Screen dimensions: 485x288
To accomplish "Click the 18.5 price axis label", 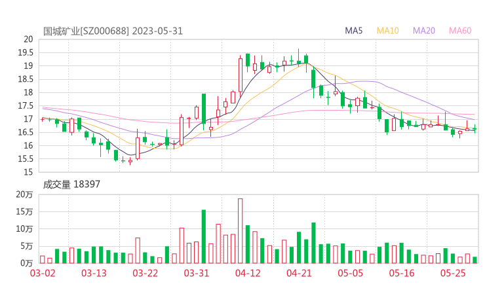I will [26, 79].
